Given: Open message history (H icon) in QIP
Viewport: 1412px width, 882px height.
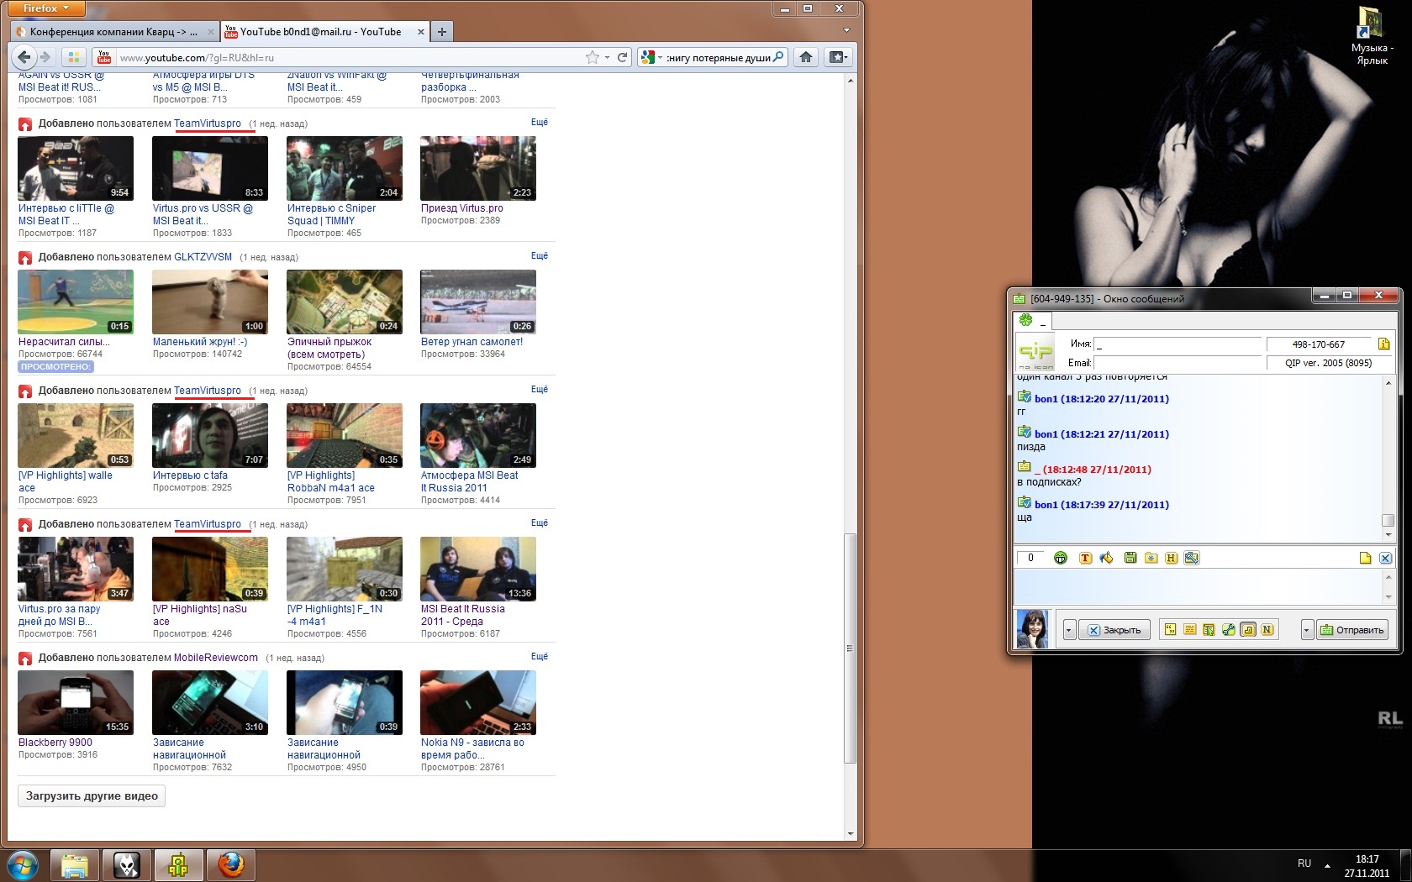Looking at the screenshot, I should 1171,558.
